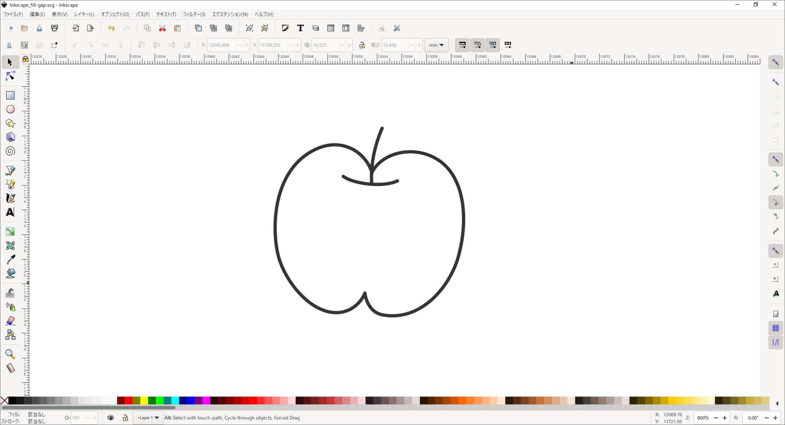Open the エクステンション(N) menu
Image resolution: width=785 pixels, height=425 pixels.
(x=230, y=14)
